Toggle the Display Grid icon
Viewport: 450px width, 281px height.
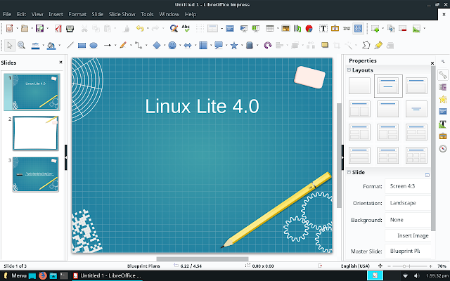click(x=200, y=28)
